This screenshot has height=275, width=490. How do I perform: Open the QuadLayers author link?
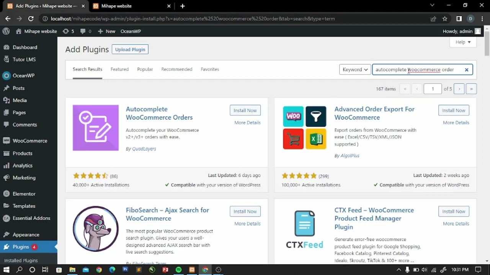click(x=144, y=149)
